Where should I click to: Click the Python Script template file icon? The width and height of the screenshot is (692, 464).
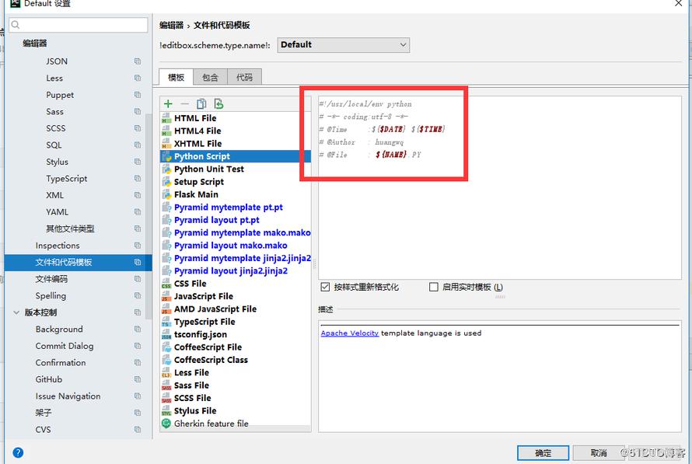pyautogui.click(x=166, y=156)
